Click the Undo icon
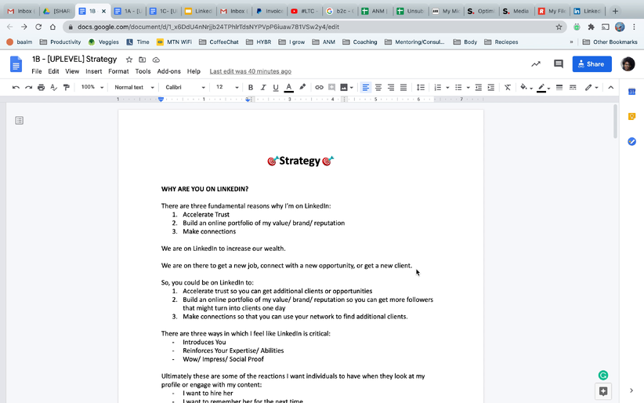 tap(16, 87)
